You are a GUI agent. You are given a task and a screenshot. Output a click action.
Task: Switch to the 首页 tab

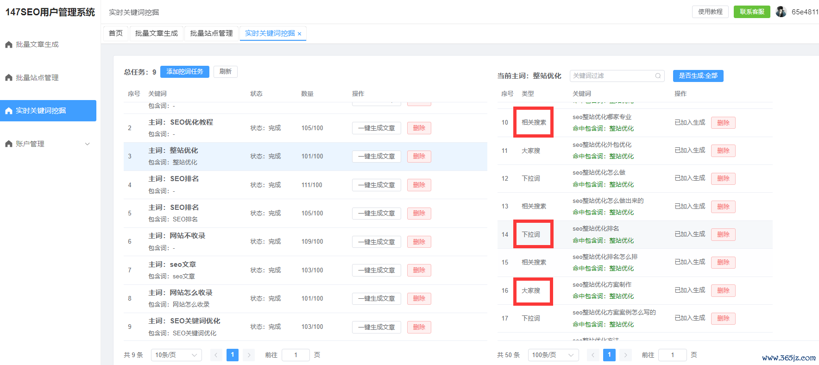coord(116,33)
